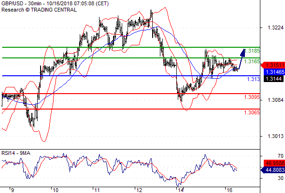
Task: Select the red 1.3095 support label
Action: [x=252, y=97]
